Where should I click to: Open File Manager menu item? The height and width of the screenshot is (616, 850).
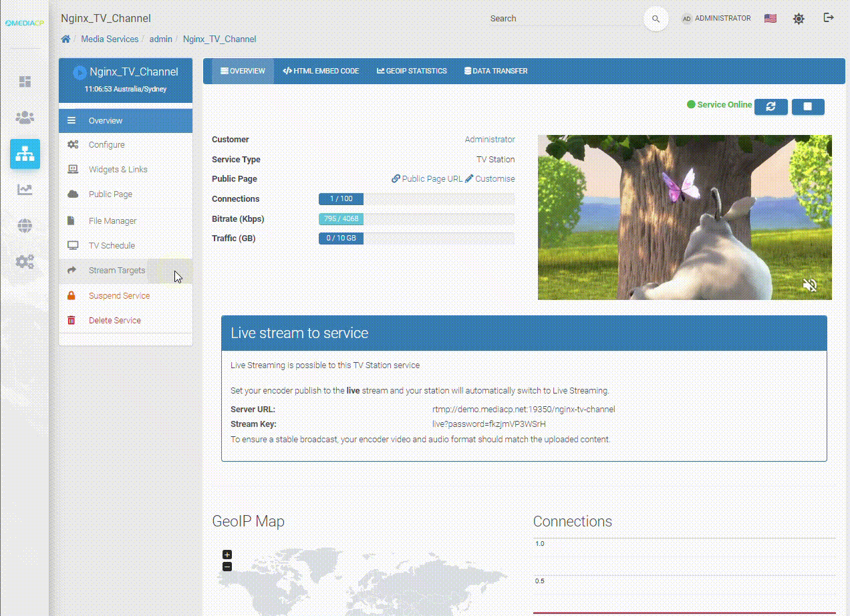click(126, 220)
